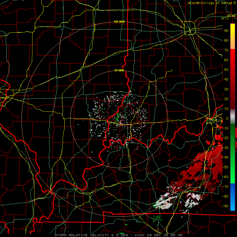Click the 90 knot scale label
This screenshot has width=237, height=237.
[226, 31]
